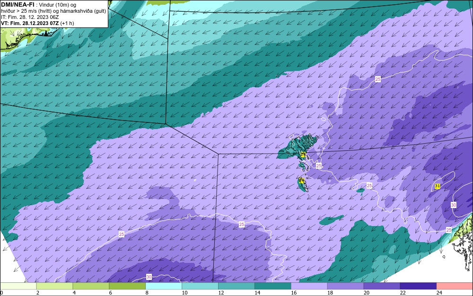Click the '30' contour label just above the legend

click(149, 277)
